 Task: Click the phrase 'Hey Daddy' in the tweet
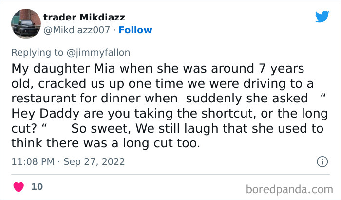click(x=38, y=113)
